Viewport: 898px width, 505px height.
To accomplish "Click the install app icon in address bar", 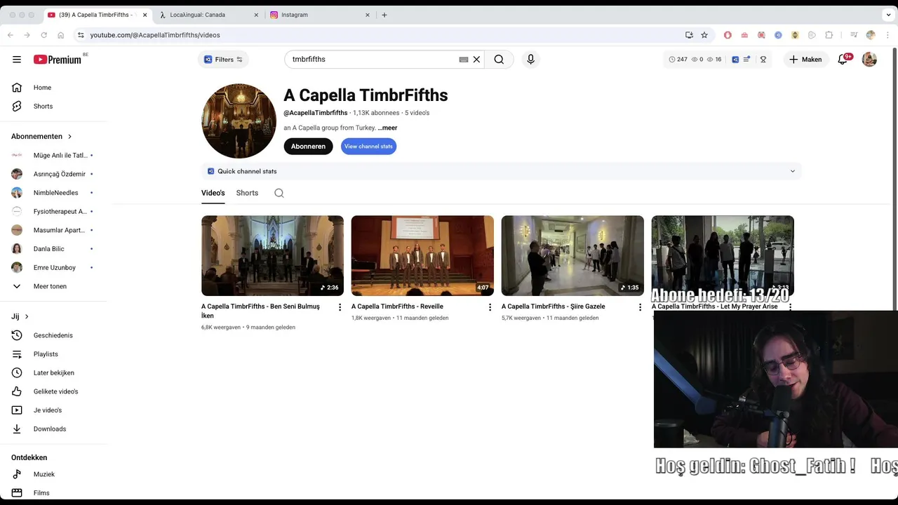I will (689, 35).
